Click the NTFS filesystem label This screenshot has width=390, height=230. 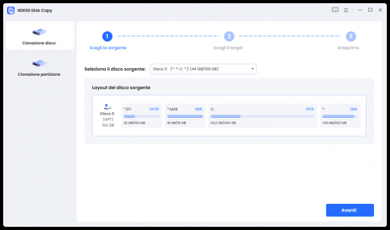(x=310, y=109)
